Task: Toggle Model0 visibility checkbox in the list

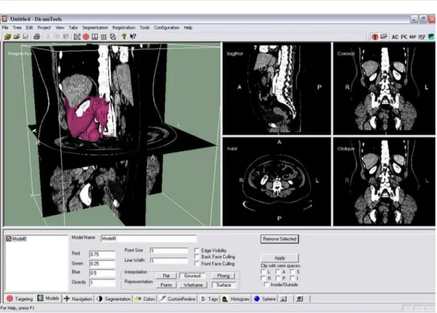Action: 9,239
